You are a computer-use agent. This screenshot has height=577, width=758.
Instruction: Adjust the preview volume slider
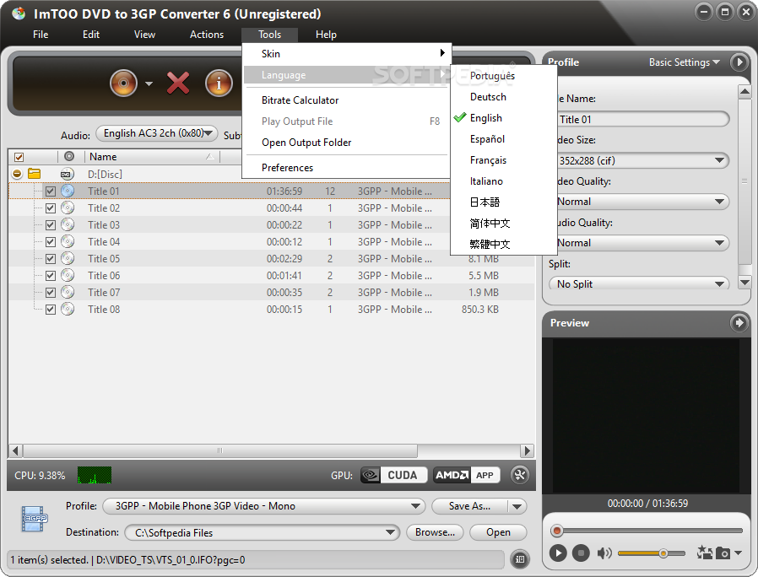pyautogui.click(x=651, y=553)
